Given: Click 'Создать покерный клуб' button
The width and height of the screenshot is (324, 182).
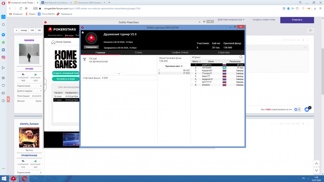Looking at the screenshot, I should pos(66,73).
